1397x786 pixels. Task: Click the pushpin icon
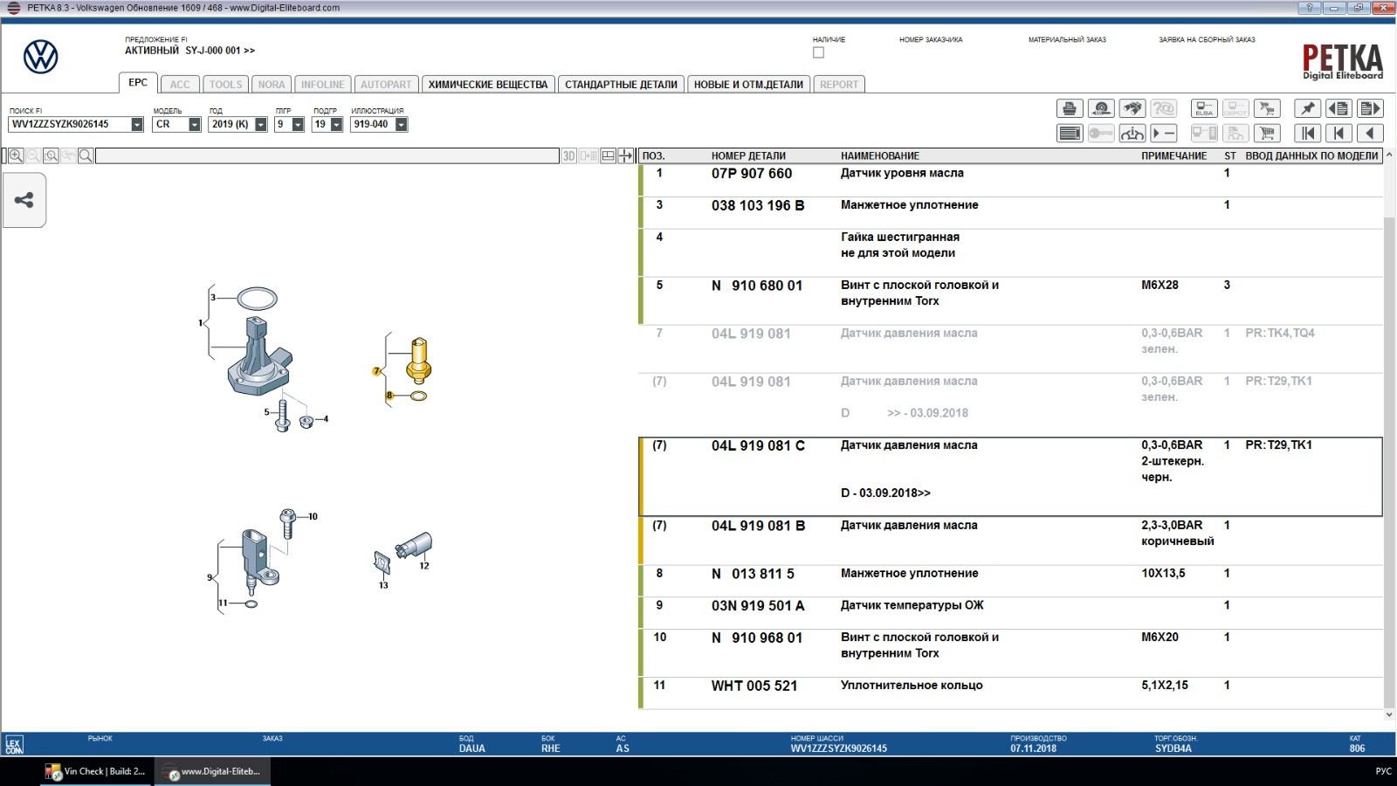tap(1307, 108)
